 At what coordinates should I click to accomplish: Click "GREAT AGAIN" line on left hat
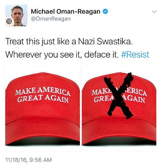click(43, 99)
